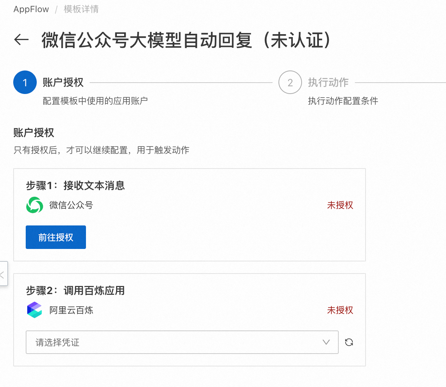Select the step 1 numbered circle
446x387 pixels.
tap(25, 82)
